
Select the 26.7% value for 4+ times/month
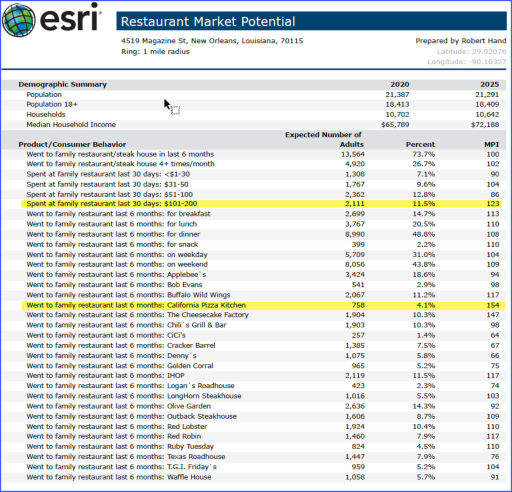click(423, 164)
